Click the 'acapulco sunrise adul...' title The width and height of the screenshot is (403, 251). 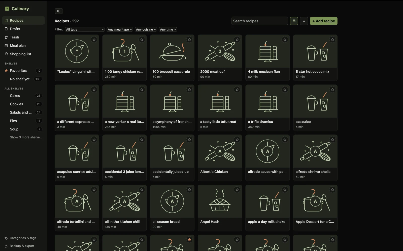(77, 172)
